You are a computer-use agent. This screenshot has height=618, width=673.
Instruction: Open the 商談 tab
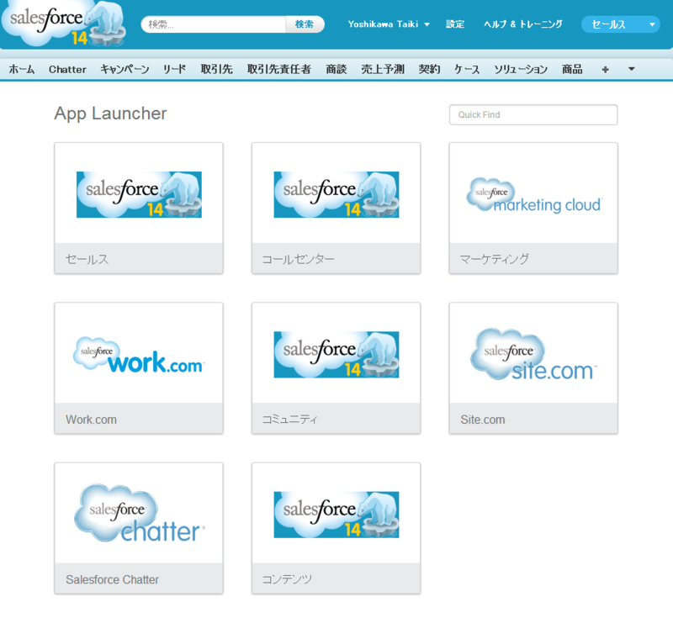tap(336, 69)
